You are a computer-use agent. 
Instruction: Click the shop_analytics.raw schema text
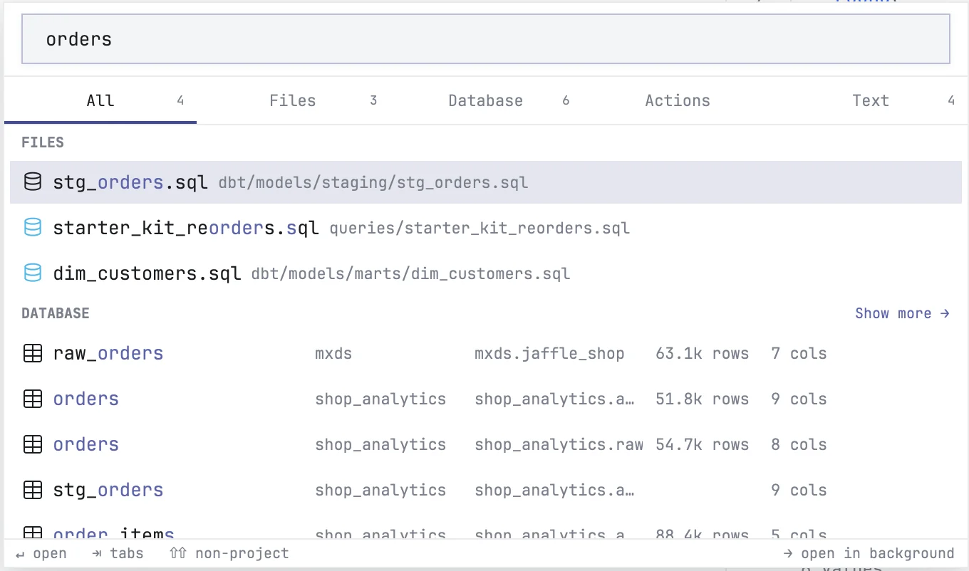click(559, 444)
